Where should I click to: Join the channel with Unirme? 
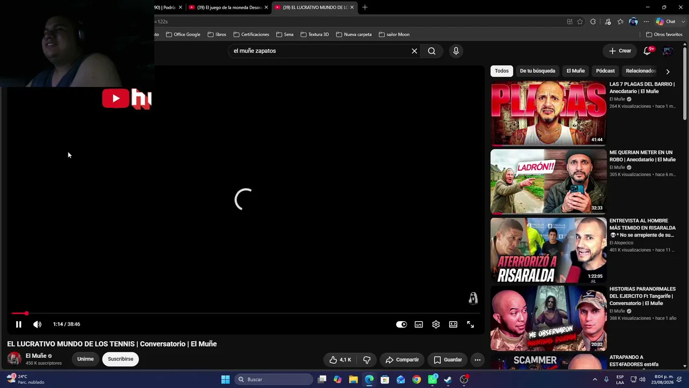(x=85, y=359)
